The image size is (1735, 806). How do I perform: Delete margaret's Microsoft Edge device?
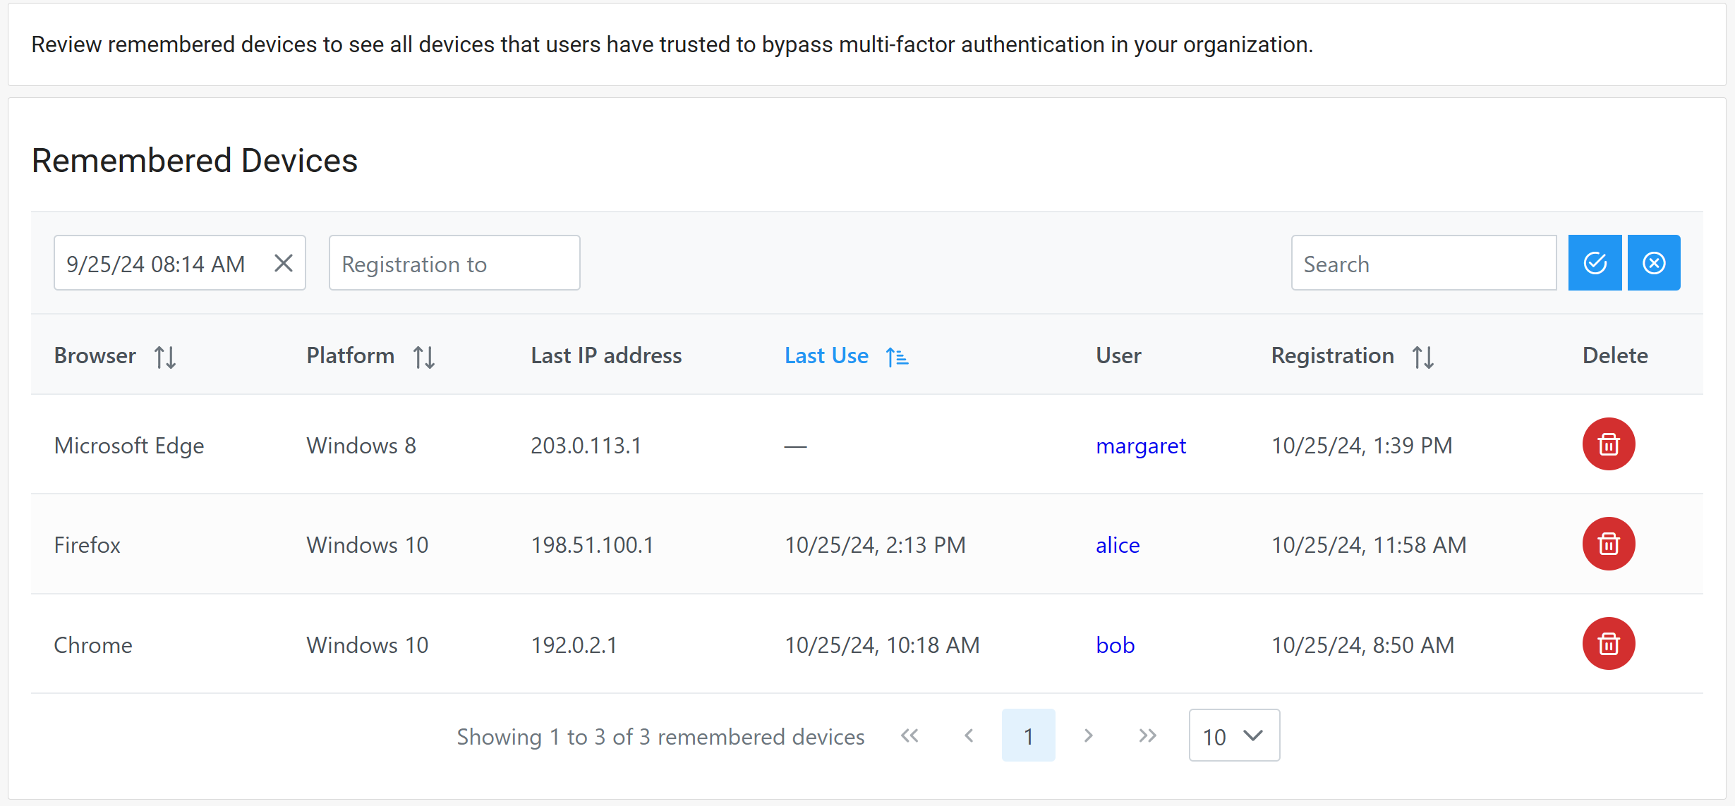tap(1608, 444)
